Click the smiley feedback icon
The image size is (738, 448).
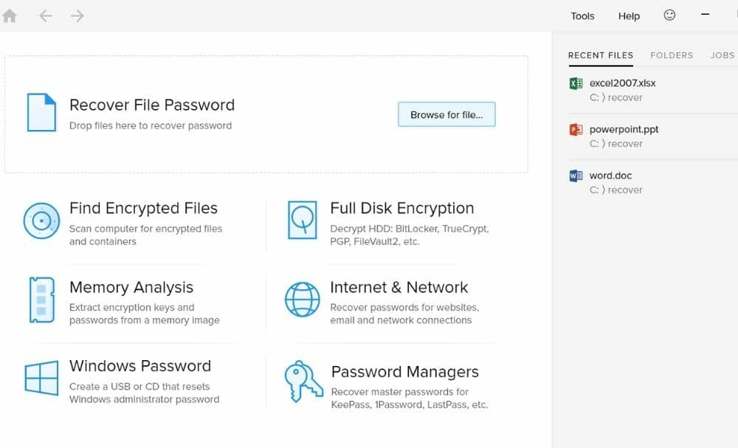(x=669, y=15)
